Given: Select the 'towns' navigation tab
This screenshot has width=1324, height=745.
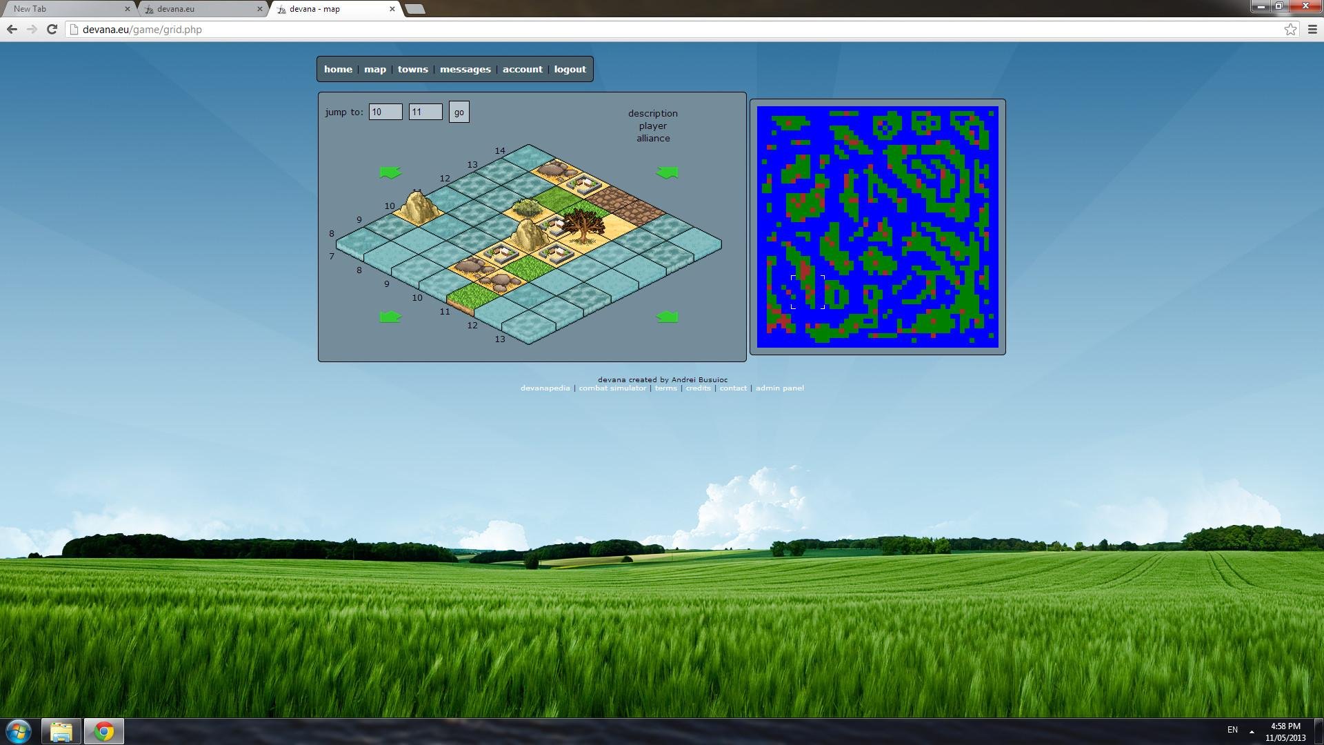Looking at the screenshot, I should click(412, 68).
